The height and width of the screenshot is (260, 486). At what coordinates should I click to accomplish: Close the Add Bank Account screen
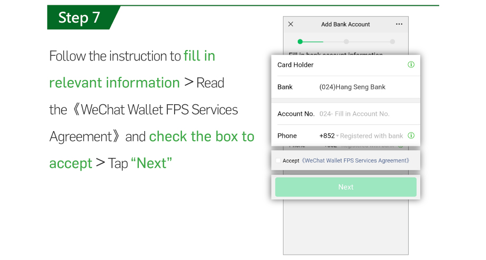[x=290, y=24]
